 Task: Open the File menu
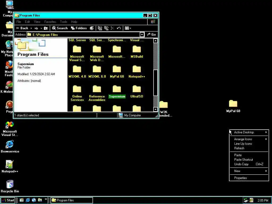coord(19,22)
